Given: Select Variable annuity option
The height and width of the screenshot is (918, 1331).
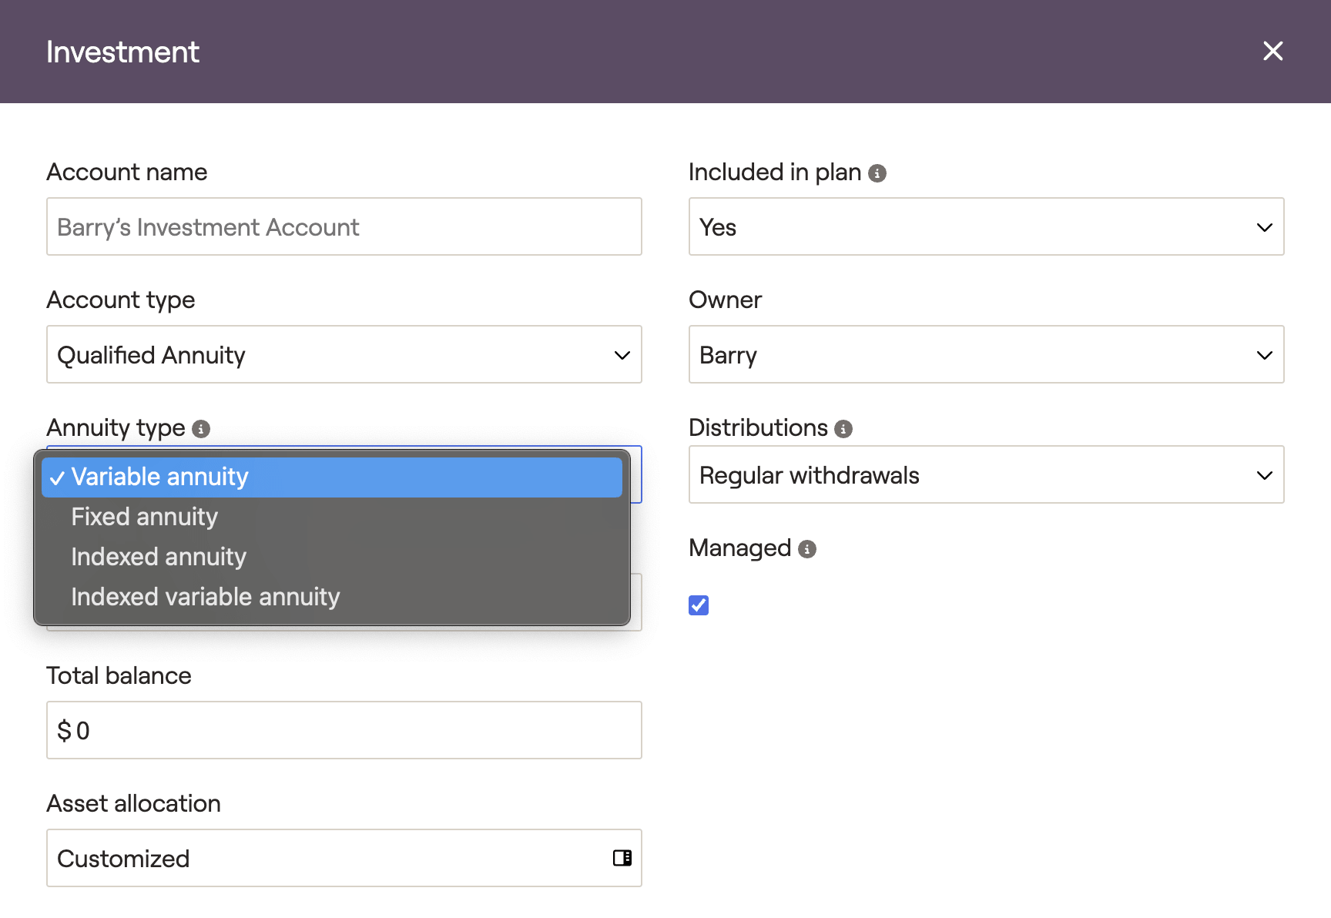Looking at the screenshot, I should coord(331,477).
